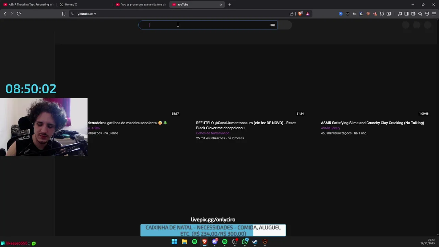Open 'gatilhos de madeira sonolenta' video title

[x=127, y=123]
